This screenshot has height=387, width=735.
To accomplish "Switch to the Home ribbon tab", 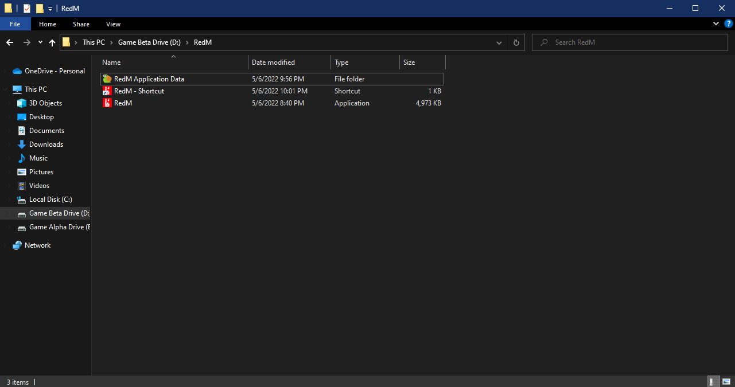I will (48, 24).
